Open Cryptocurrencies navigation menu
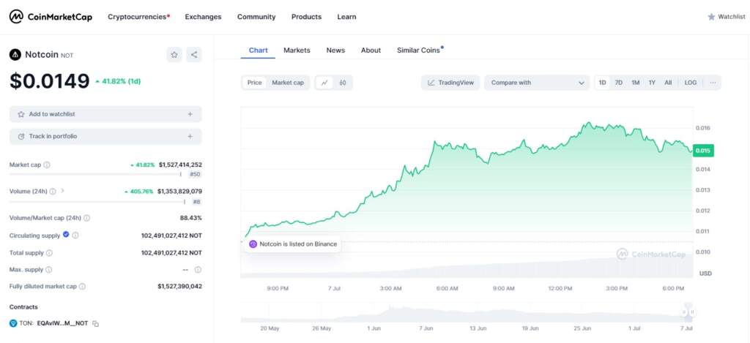 tap(138, 17)
